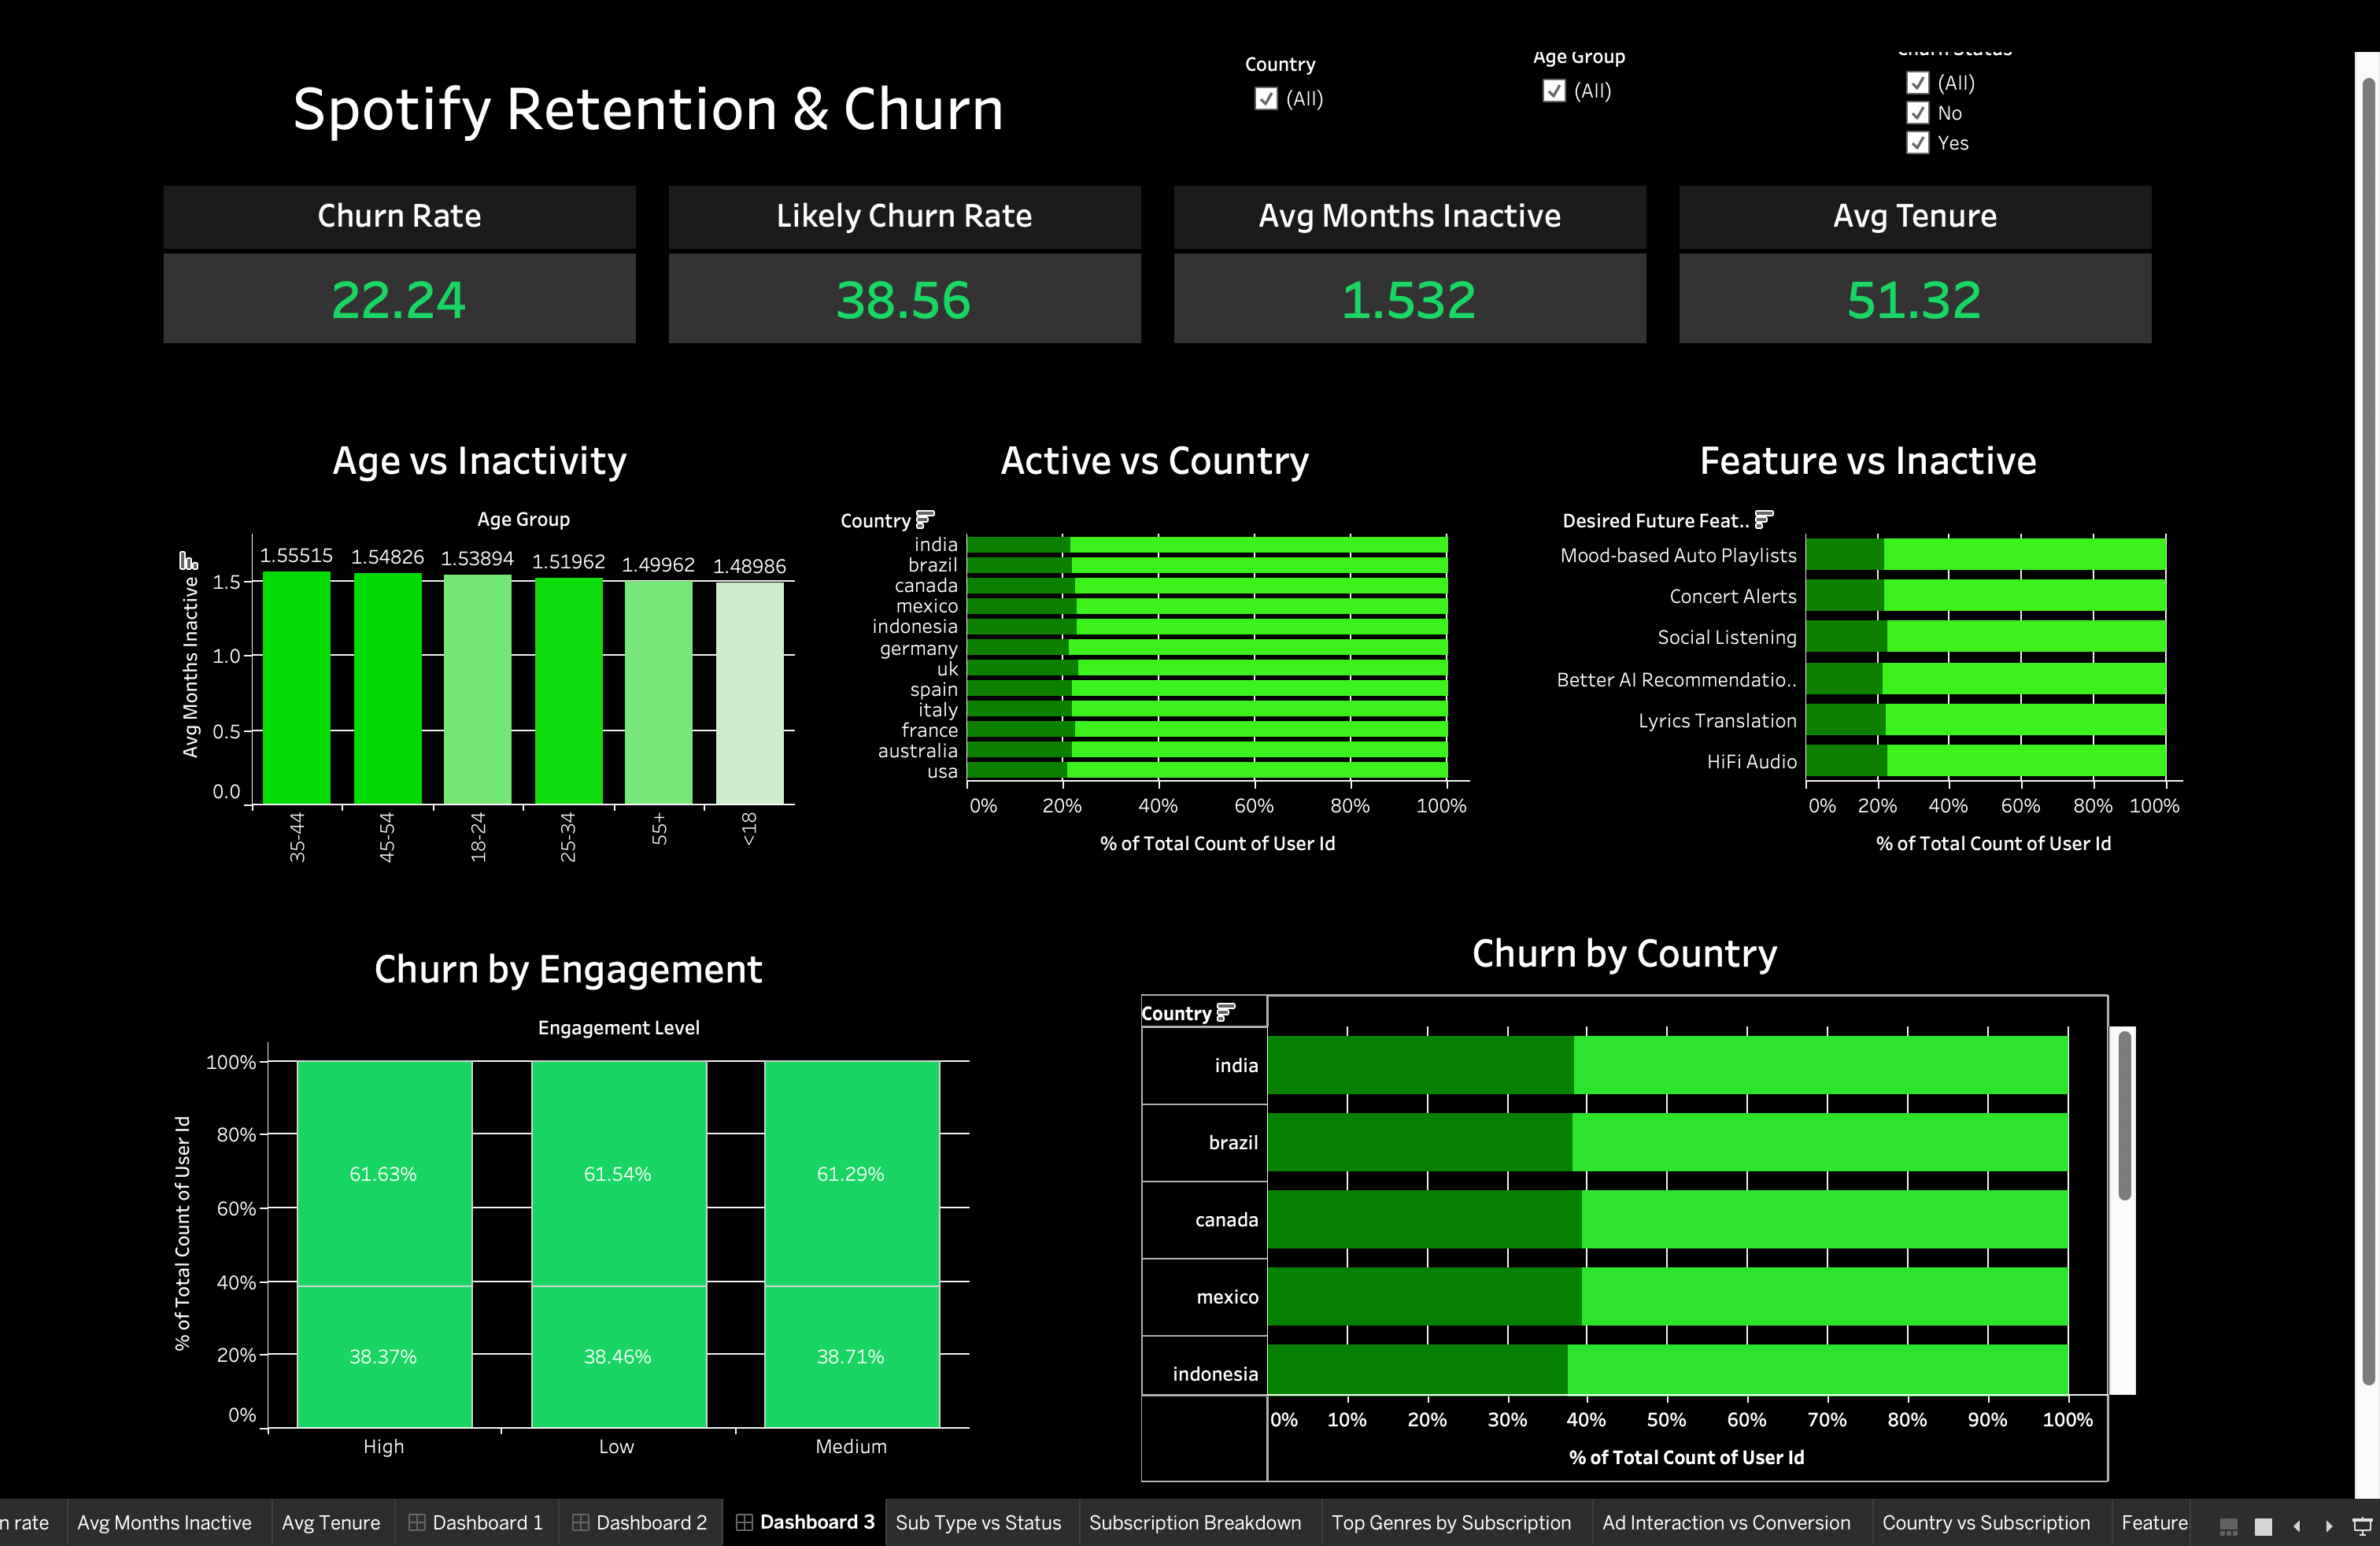The image size is (2380, 1546).
Task: Click the Engagement Level header
Action: click(x=619, y=1027)
